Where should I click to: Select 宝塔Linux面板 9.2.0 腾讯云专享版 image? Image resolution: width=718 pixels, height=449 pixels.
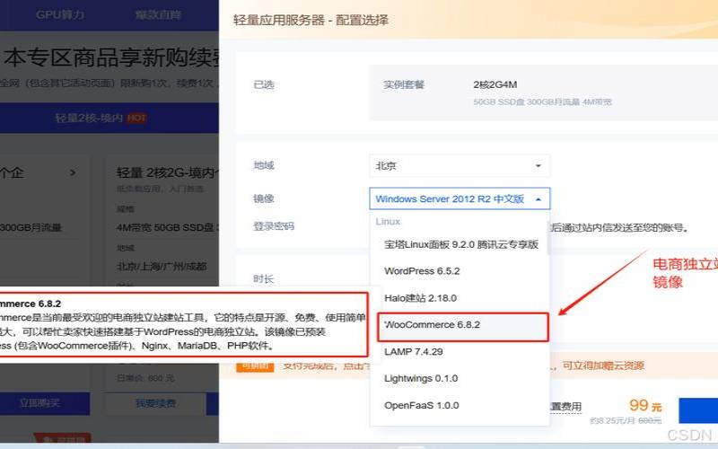pos(460,244)
